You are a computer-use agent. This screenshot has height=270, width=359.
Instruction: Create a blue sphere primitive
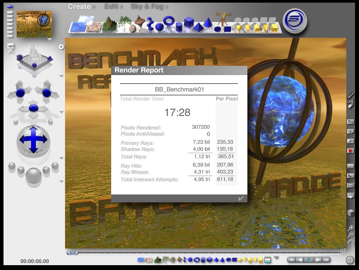click(x=160, y=27)
